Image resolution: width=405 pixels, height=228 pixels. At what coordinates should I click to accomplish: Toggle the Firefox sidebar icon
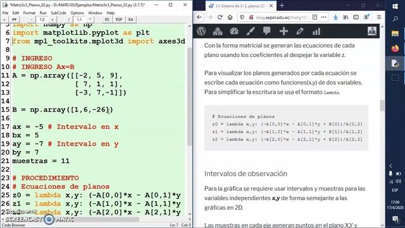click(356, 17)
